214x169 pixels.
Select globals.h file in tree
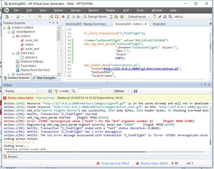[31, 57]
